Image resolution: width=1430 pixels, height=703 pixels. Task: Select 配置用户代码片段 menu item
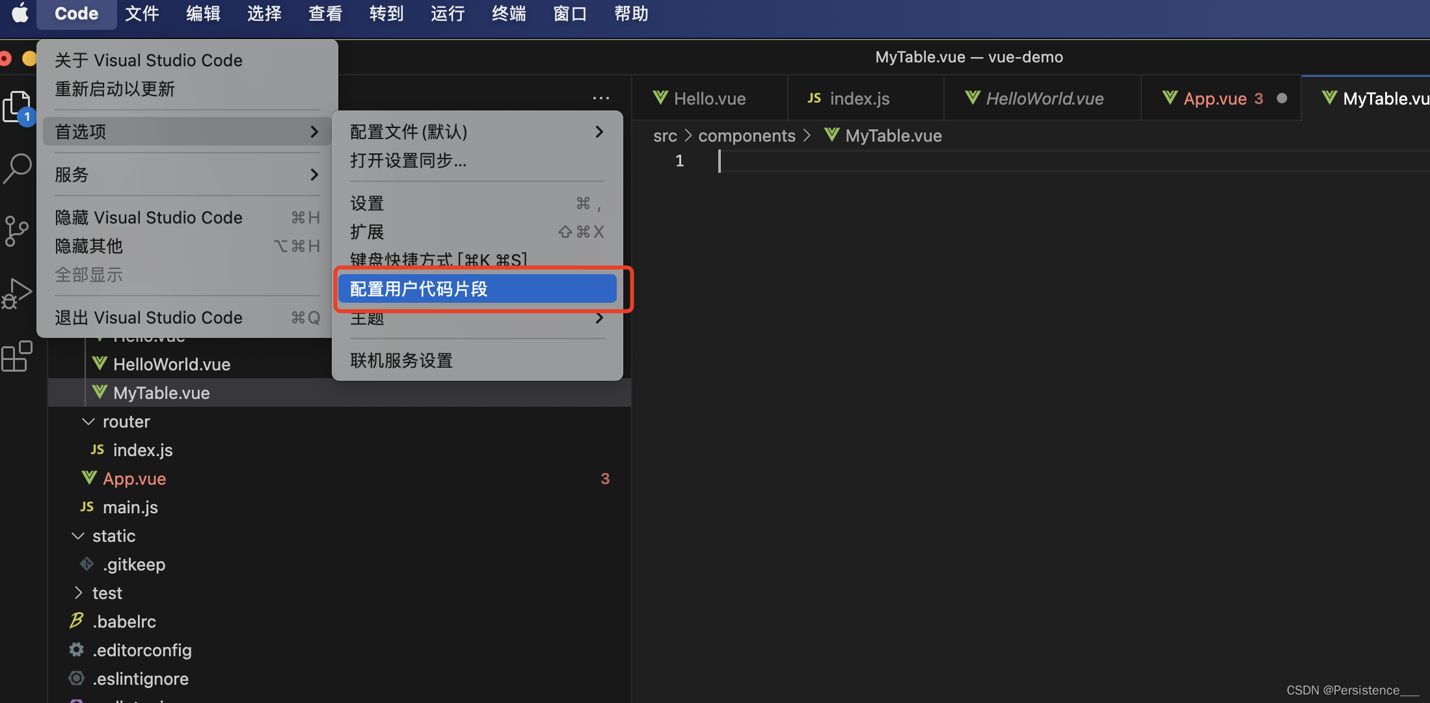pos(477,288)
